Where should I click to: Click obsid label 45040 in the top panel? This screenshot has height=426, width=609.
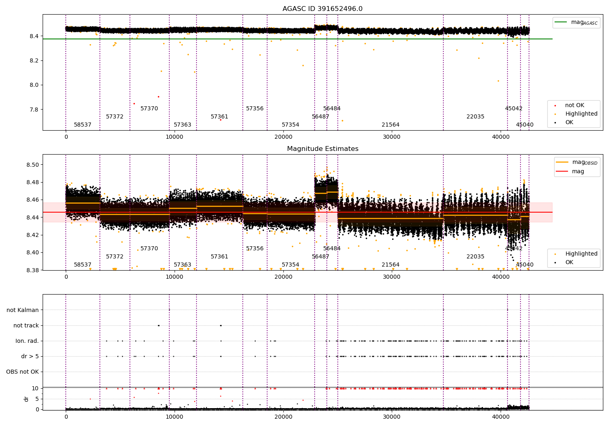[x=525, y=125]
